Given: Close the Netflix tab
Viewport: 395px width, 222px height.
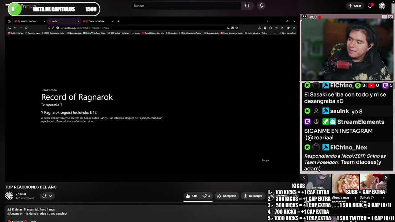Looking at the screenshot, I should point(78,21).
